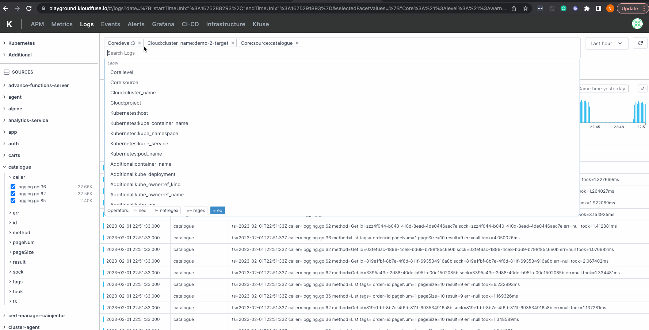Expand the err facet under catalogue
This screenshot has height=330, width=649.
pyautogui.click(x=9, y=213)
